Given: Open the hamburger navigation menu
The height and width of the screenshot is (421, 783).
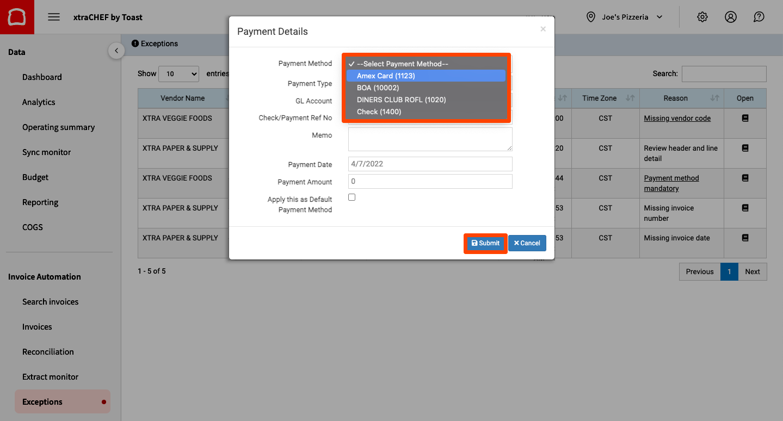Looking at the screenshot, I should [x=53, y=17].
